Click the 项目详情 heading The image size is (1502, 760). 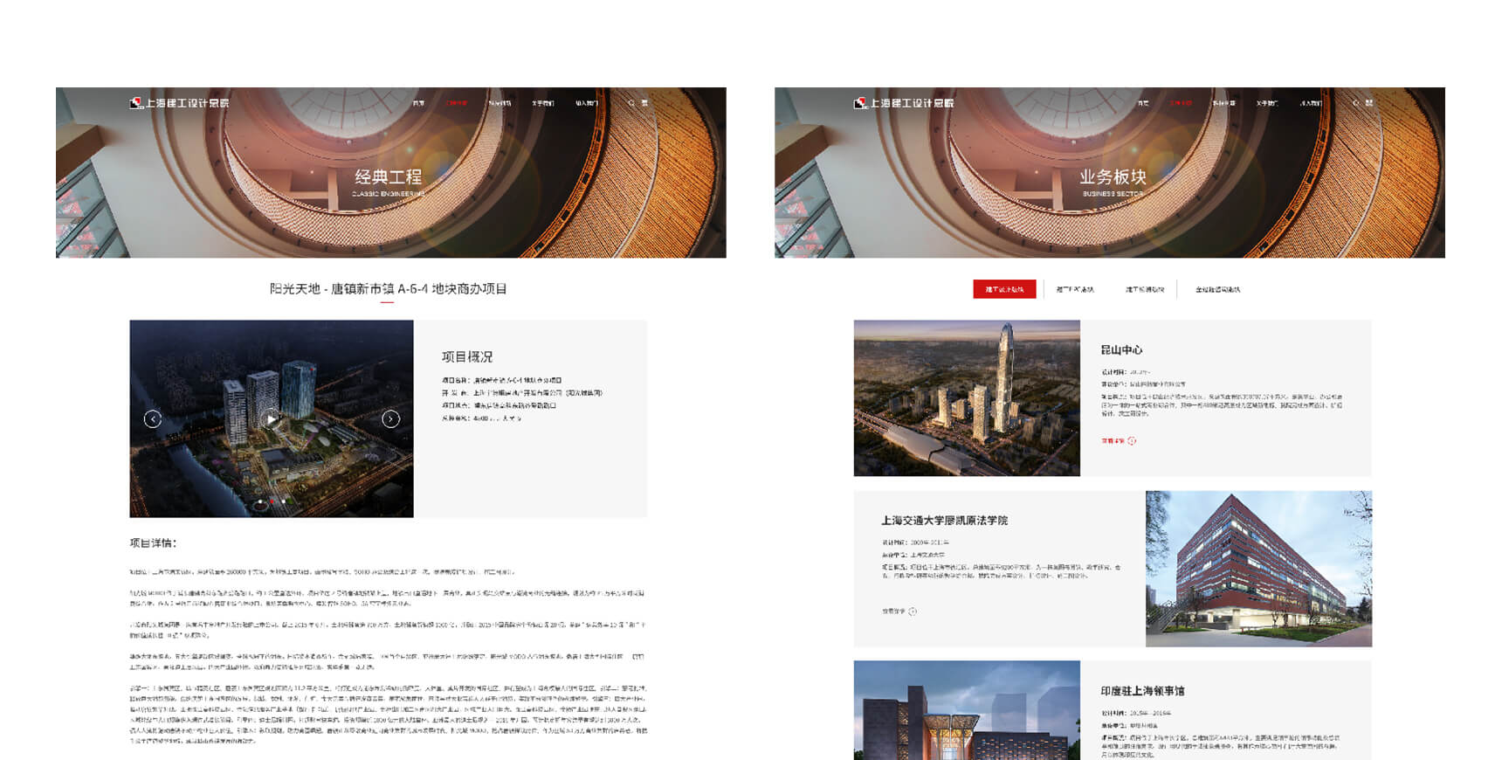pos(154,543)
